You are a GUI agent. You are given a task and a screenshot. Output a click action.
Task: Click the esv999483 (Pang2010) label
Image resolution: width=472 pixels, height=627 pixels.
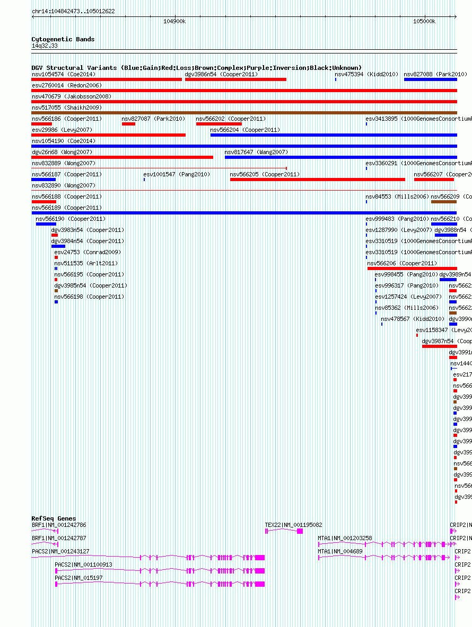(398, 219)
